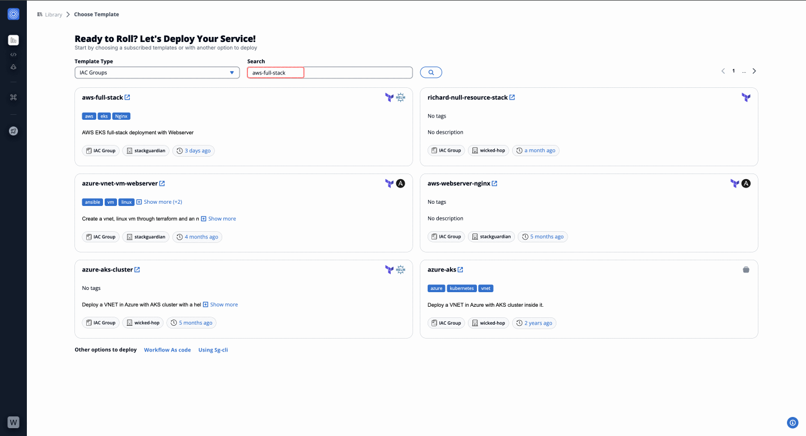Screen dimensions: 806x436
Task: Open the azure-aks external link icon
Action: (461, 270)
